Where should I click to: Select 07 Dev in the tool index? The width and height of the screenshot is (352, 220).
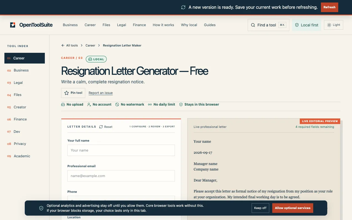[24, 131]
